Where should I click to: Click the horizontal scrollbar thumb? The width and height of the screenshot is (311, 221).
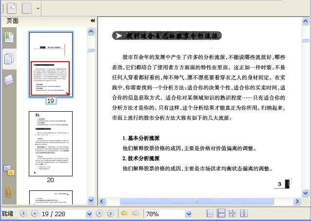pos(196,202)
